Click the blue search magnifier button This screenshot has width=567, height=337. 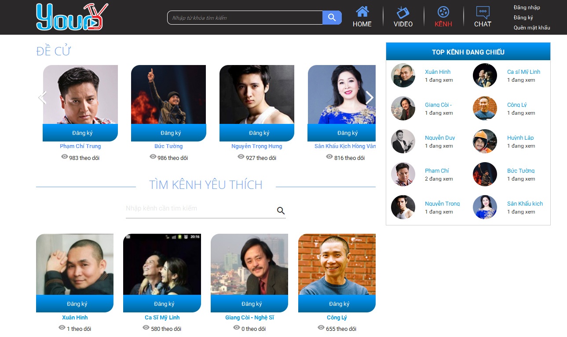(332, 18)
